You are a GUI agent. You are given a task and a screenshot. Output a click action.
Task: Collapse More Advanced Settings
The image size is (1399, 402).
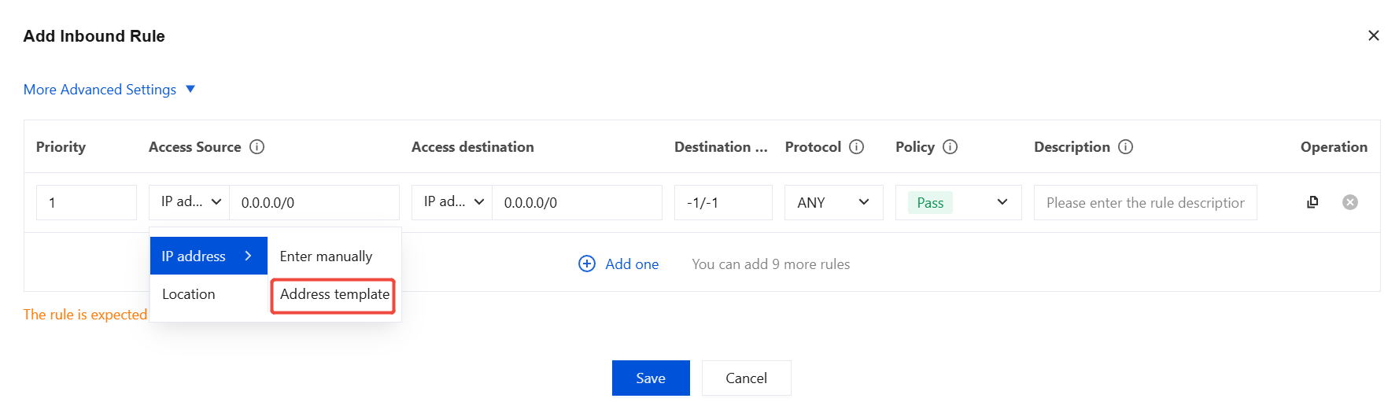click(x=109, y=90)
